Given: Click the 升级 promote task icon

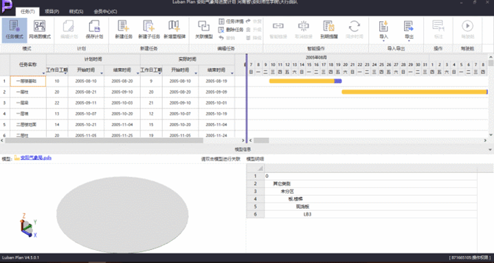Looking at the screenshot, I should coord(248,30).
